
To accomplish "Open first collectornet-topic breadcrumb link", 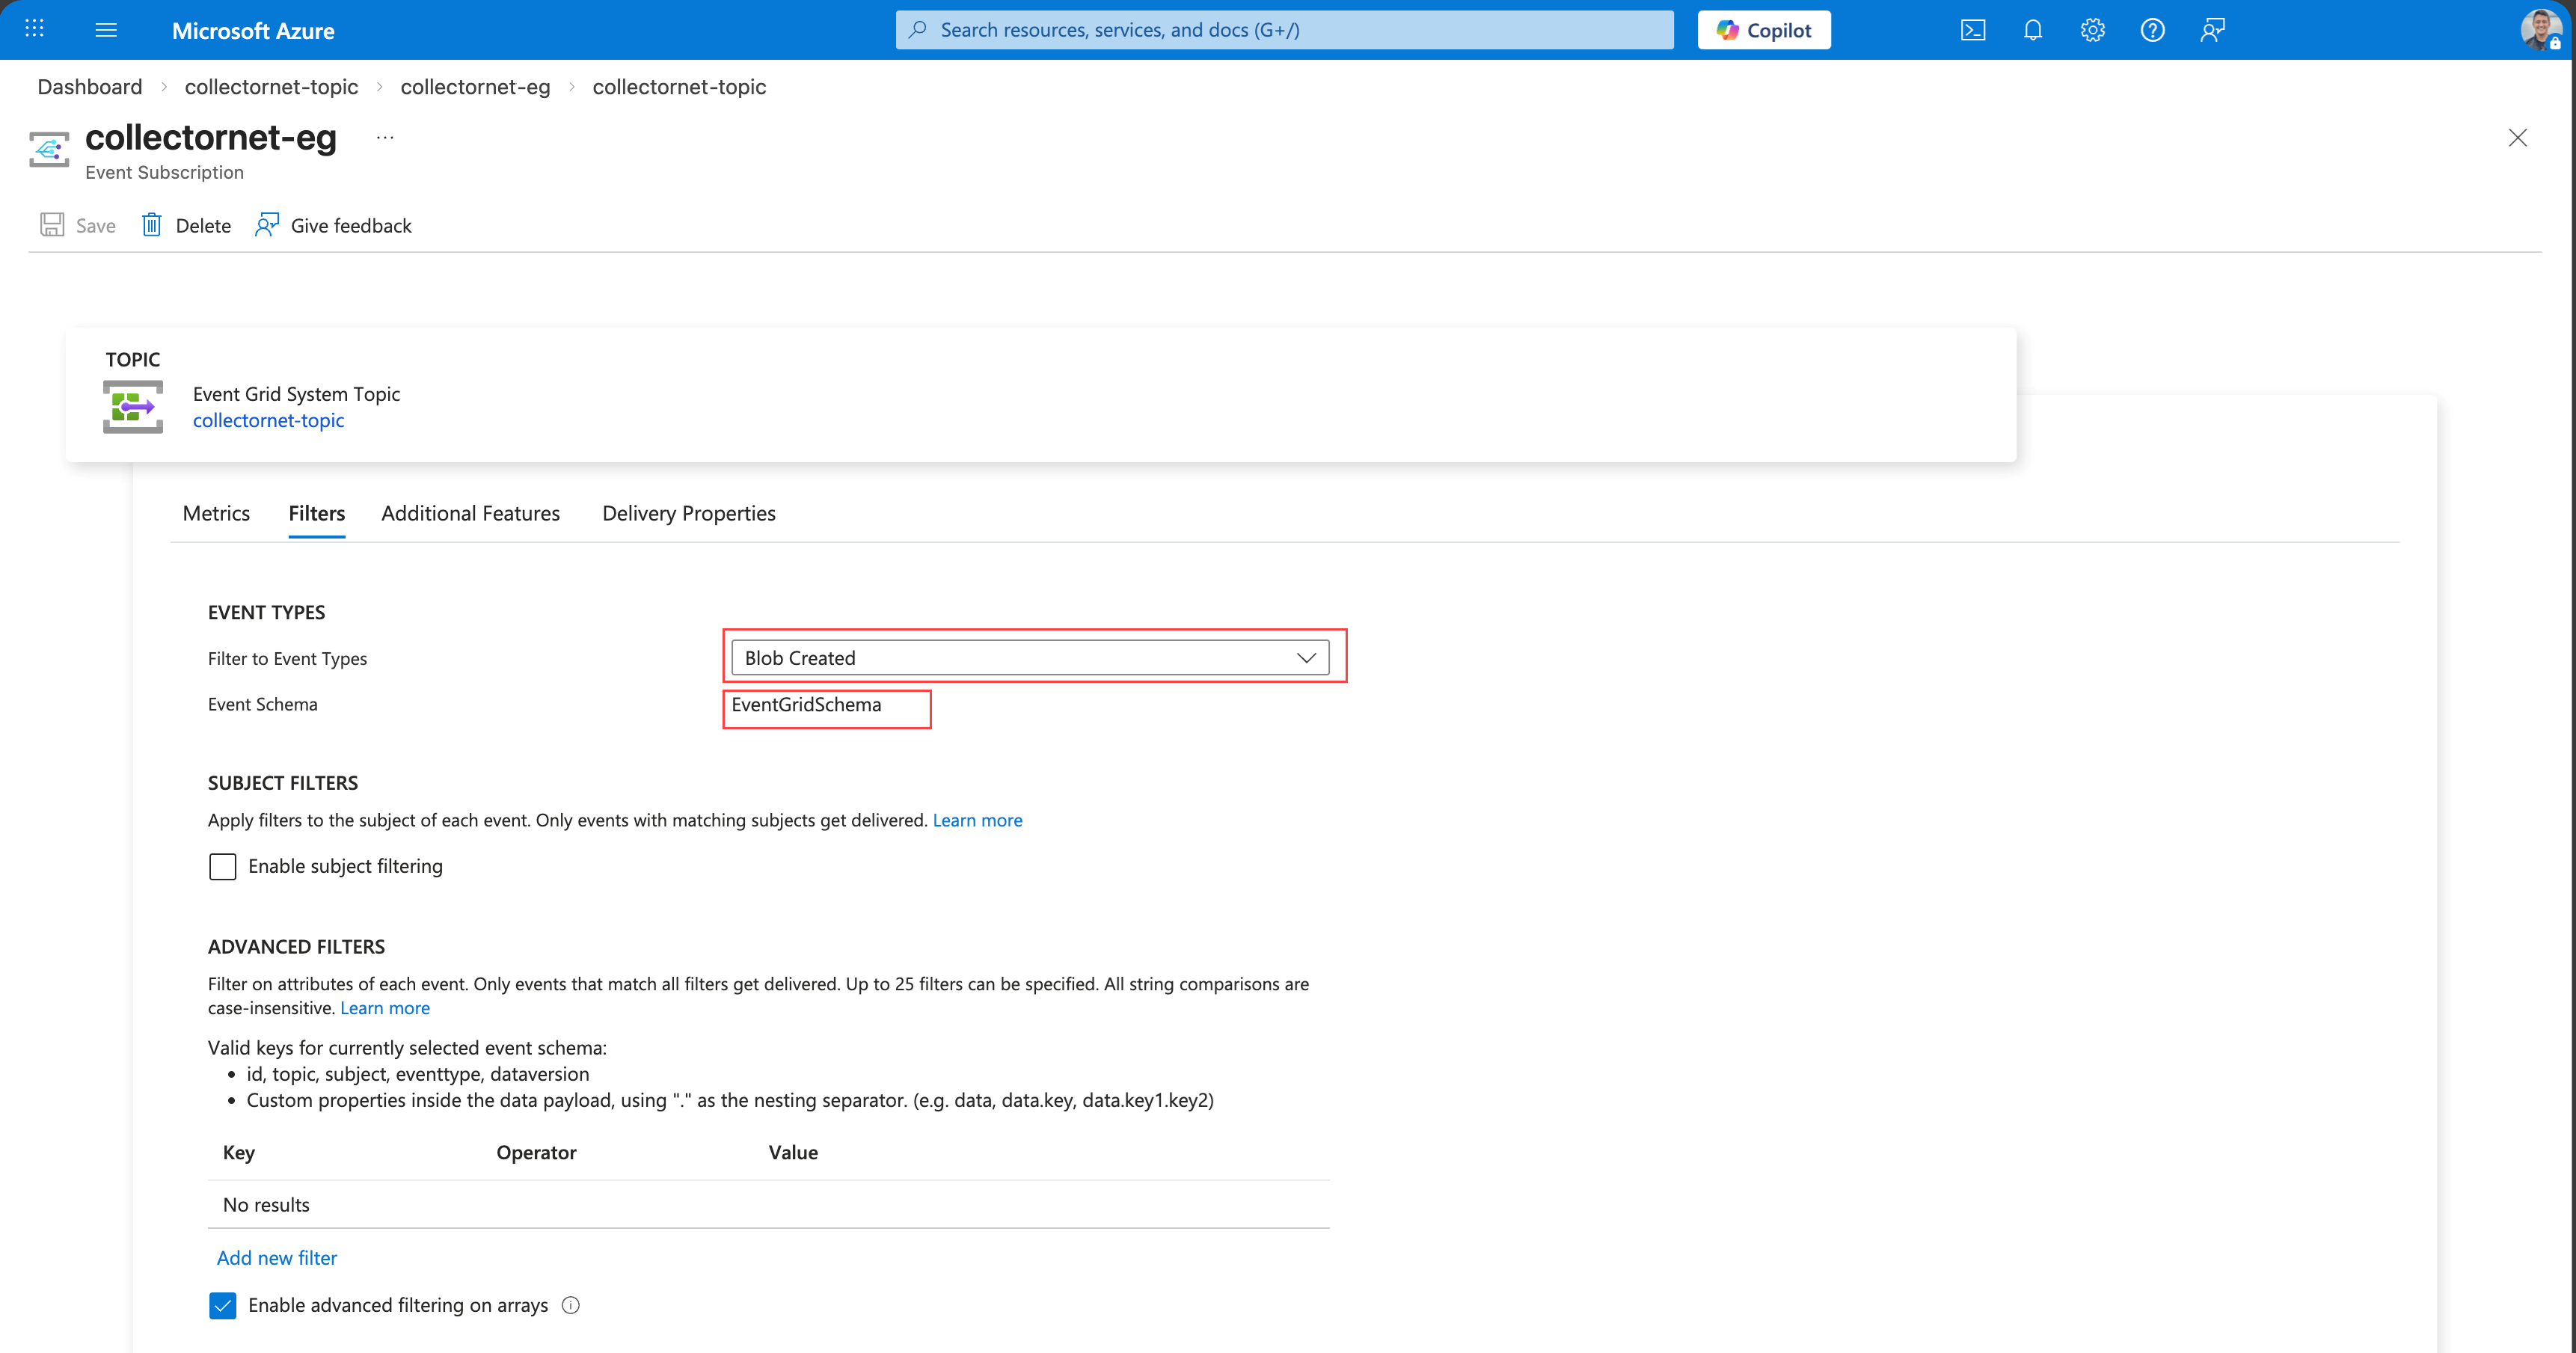I will pos(271,87).
